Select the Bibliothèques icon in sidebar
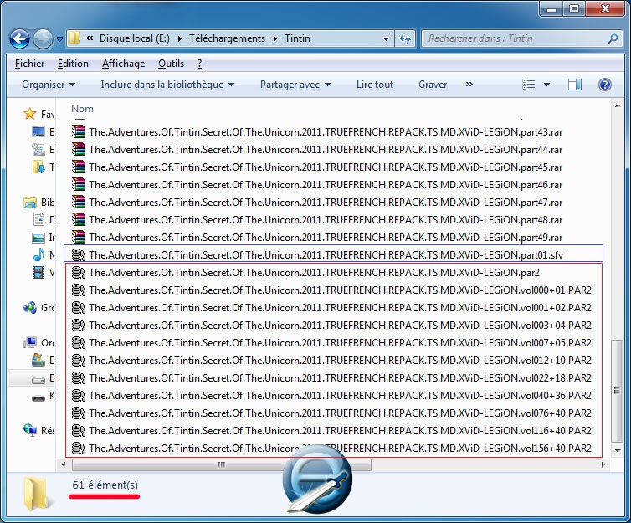Screen dimensions: 631x523 [x=30, y=203]
